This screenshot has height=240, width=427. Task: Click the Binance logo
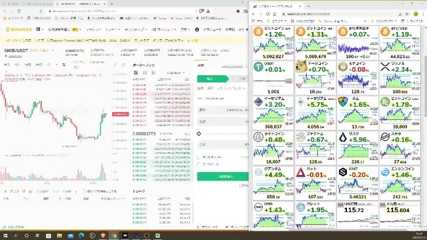pos(19,29)
